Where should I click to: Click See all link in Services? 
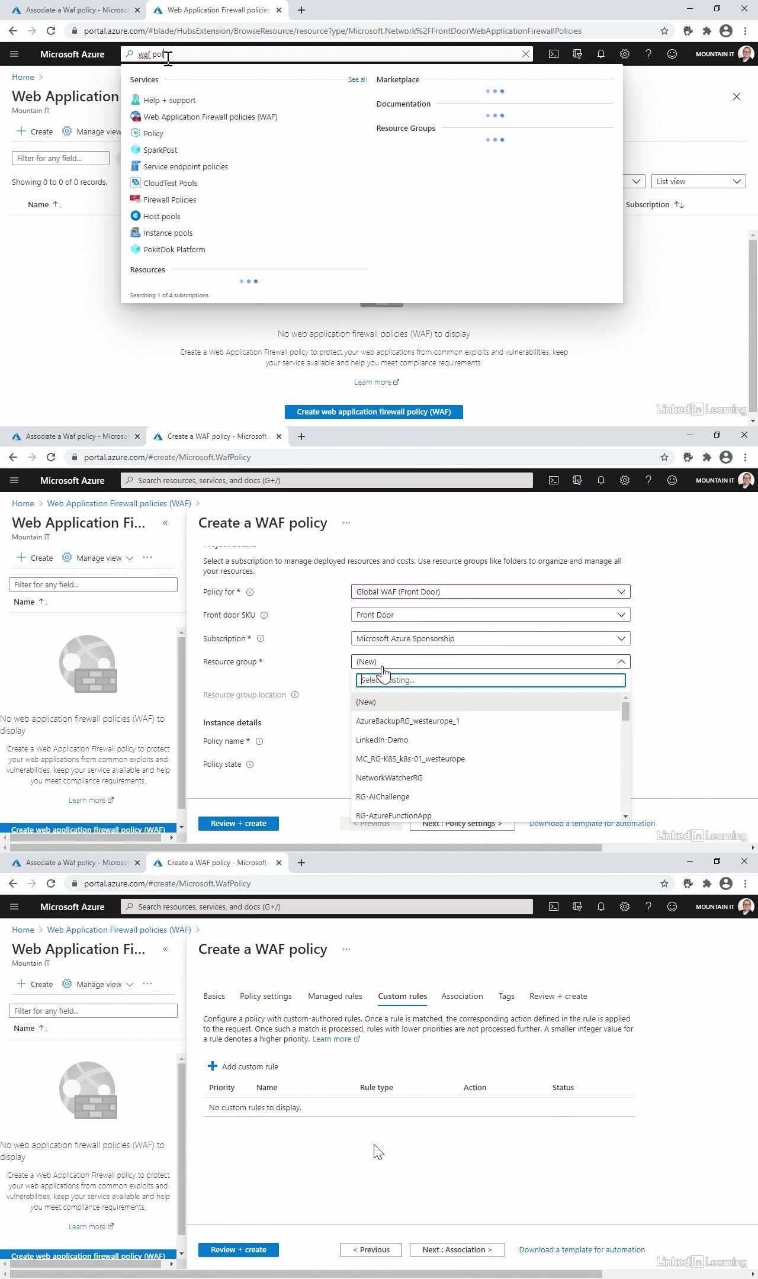[x=357, y=79]
